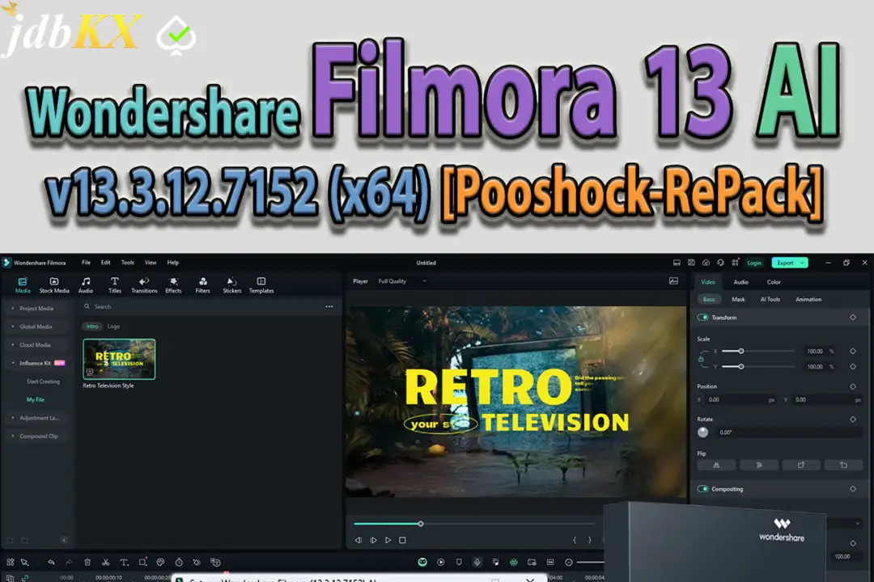Toggle the Scale aspect ratio lock
The height and width of the screenshot is (582, 874).
[701, 359]
